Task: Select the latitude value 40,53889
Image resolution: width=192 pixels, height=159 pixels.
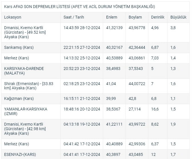Action: pos(114,58)
